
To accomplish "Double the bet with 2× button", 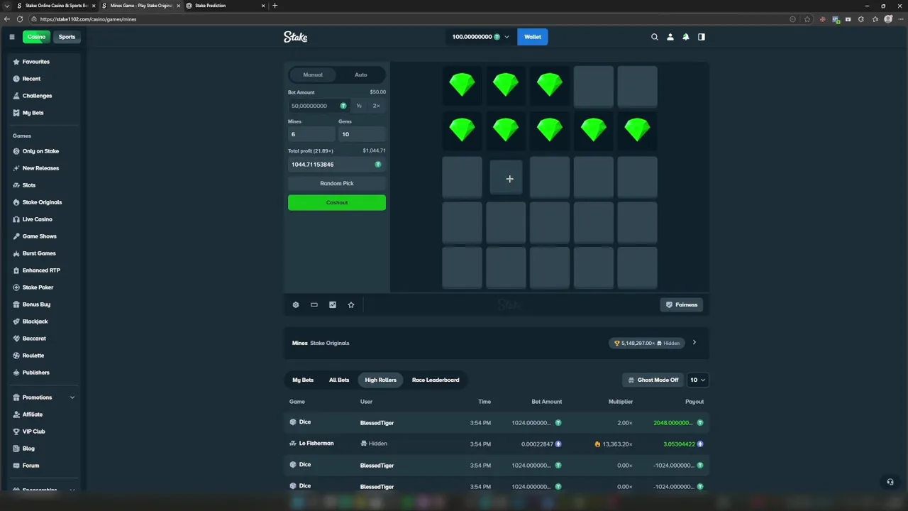I will tap(377, 106).
